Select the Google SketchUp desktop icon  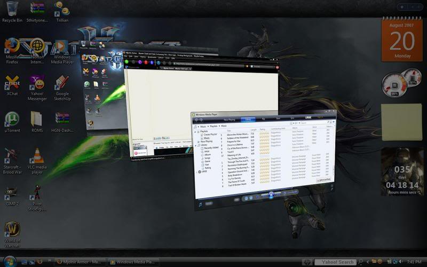(62, 88)
